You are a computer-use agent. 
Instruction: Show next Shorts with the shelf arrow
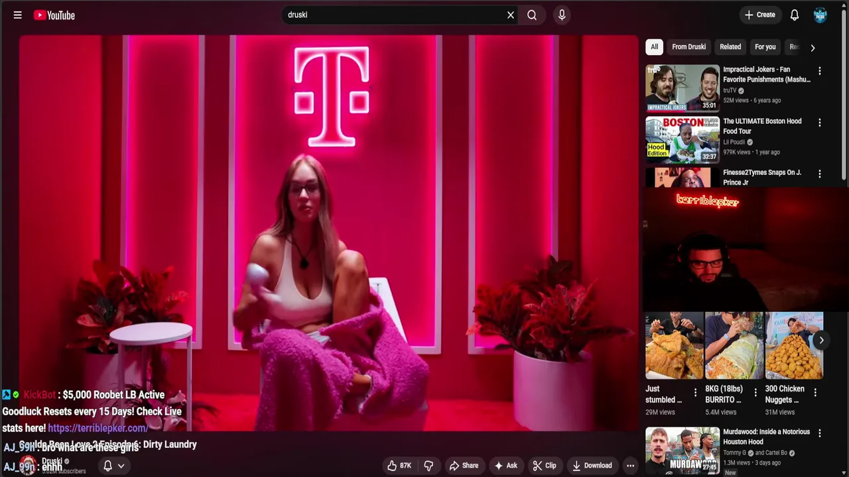(821, 340)
